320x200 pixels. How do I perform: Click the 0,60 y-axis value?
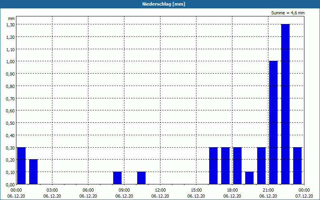pyautogui.click(x=10, y=111)
